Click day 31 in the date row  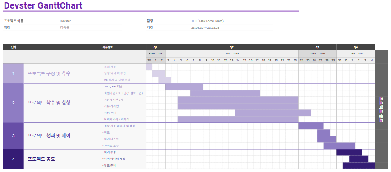coord(346,60)
